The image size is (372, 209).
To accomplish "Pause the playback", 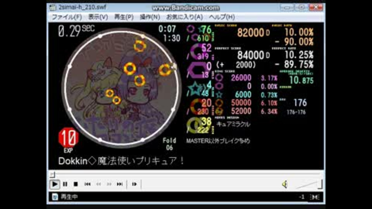I will click(65, 184).
